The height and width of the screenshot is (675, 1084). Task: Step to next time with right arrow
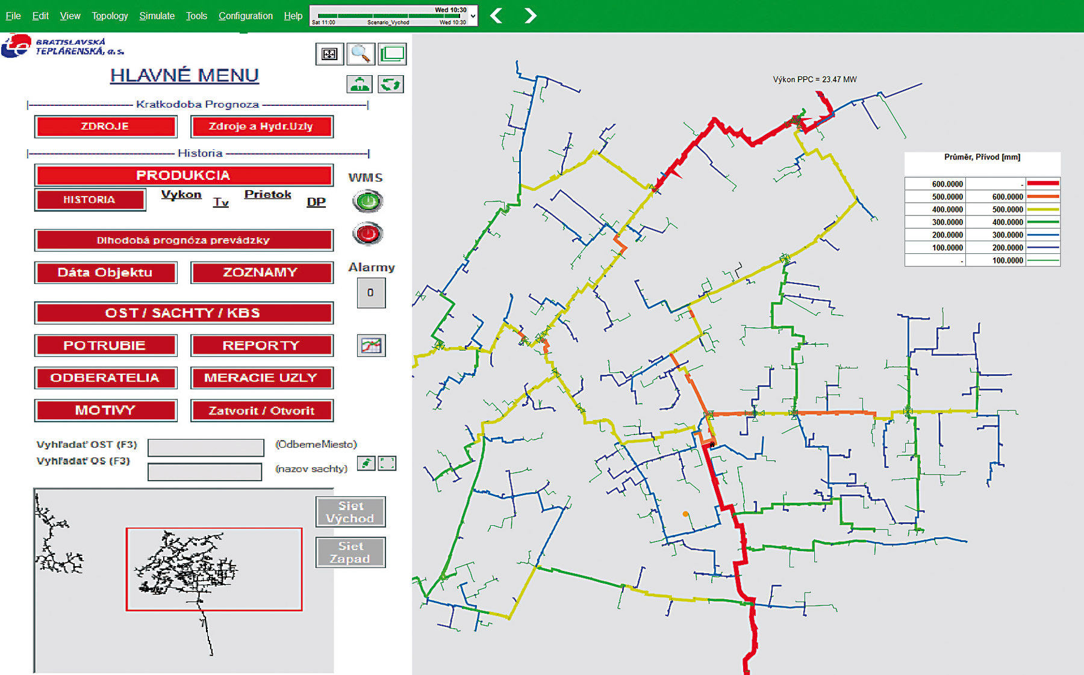click(530, 16)
